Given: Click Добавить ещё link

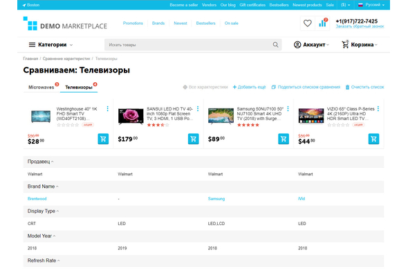Looking at the screenshot, I should 249,87.
